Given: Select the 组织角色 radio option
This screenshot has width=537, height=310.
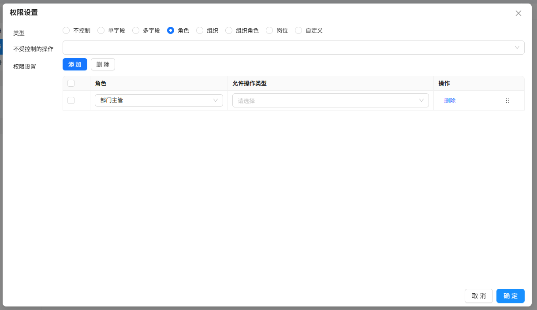Looking at the screenshot, I should pos(229,30).
